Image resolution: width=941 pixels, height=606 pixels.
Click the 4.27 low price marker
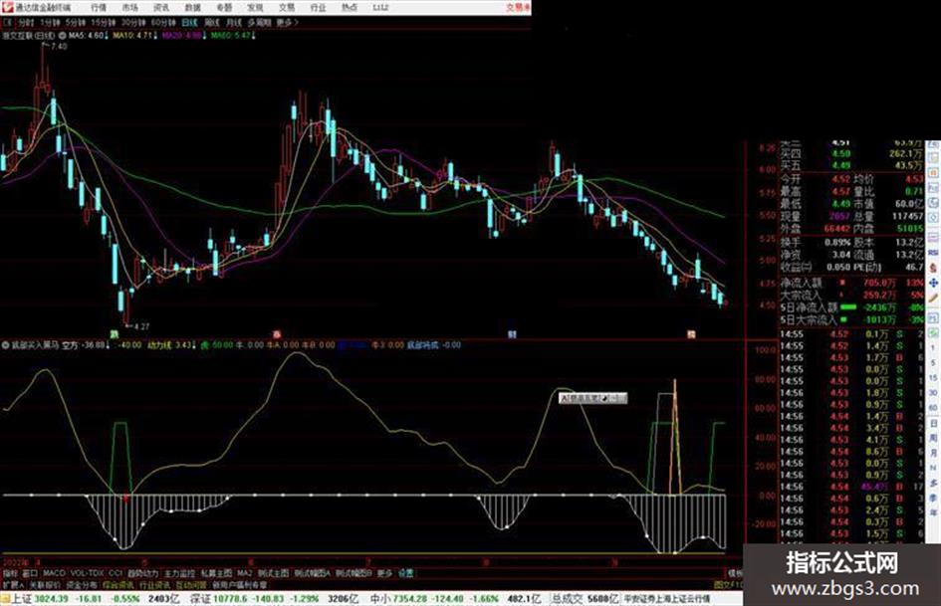tap(141, 326)
